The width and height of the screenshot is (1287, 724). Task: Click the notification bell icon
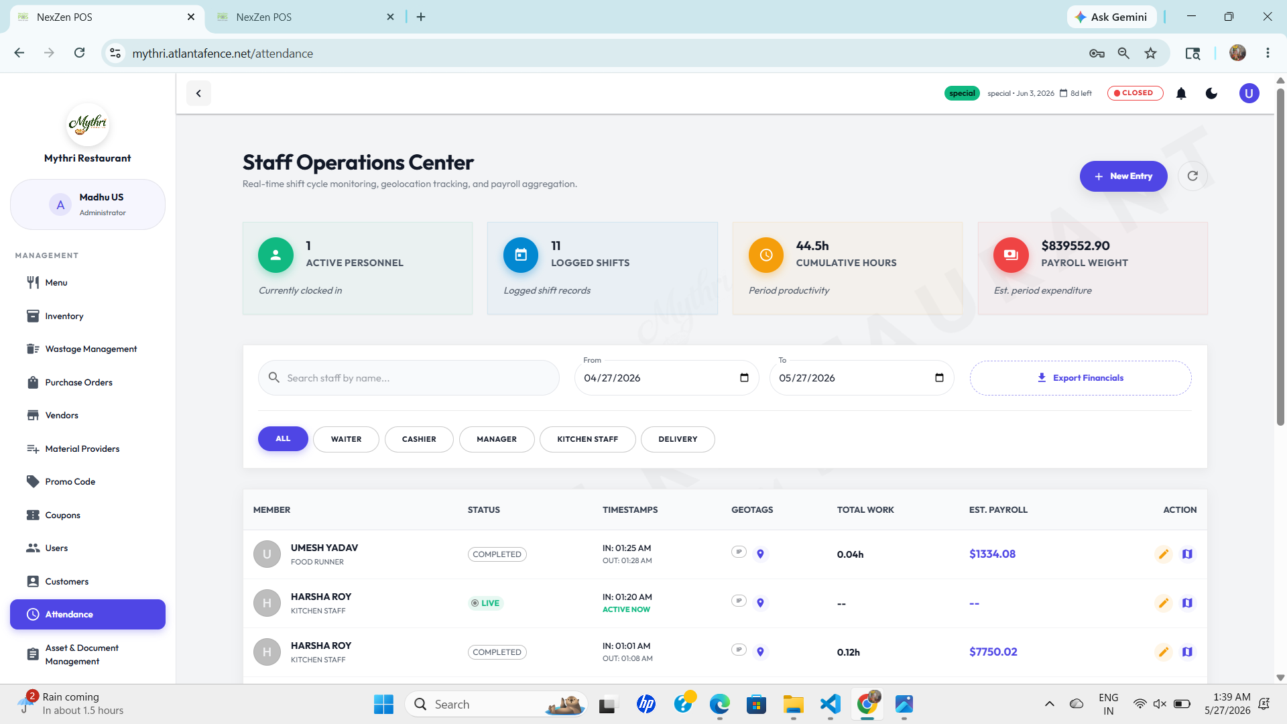pyautogui.click(x=1181, y=93)
